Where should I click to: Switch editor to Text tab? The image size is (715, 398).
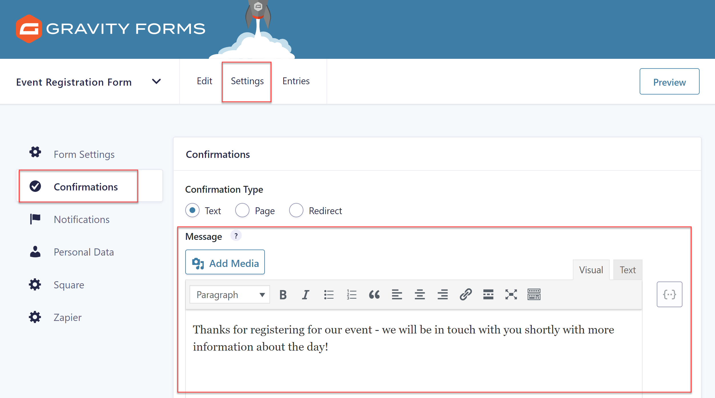click(x=628, y=270)
